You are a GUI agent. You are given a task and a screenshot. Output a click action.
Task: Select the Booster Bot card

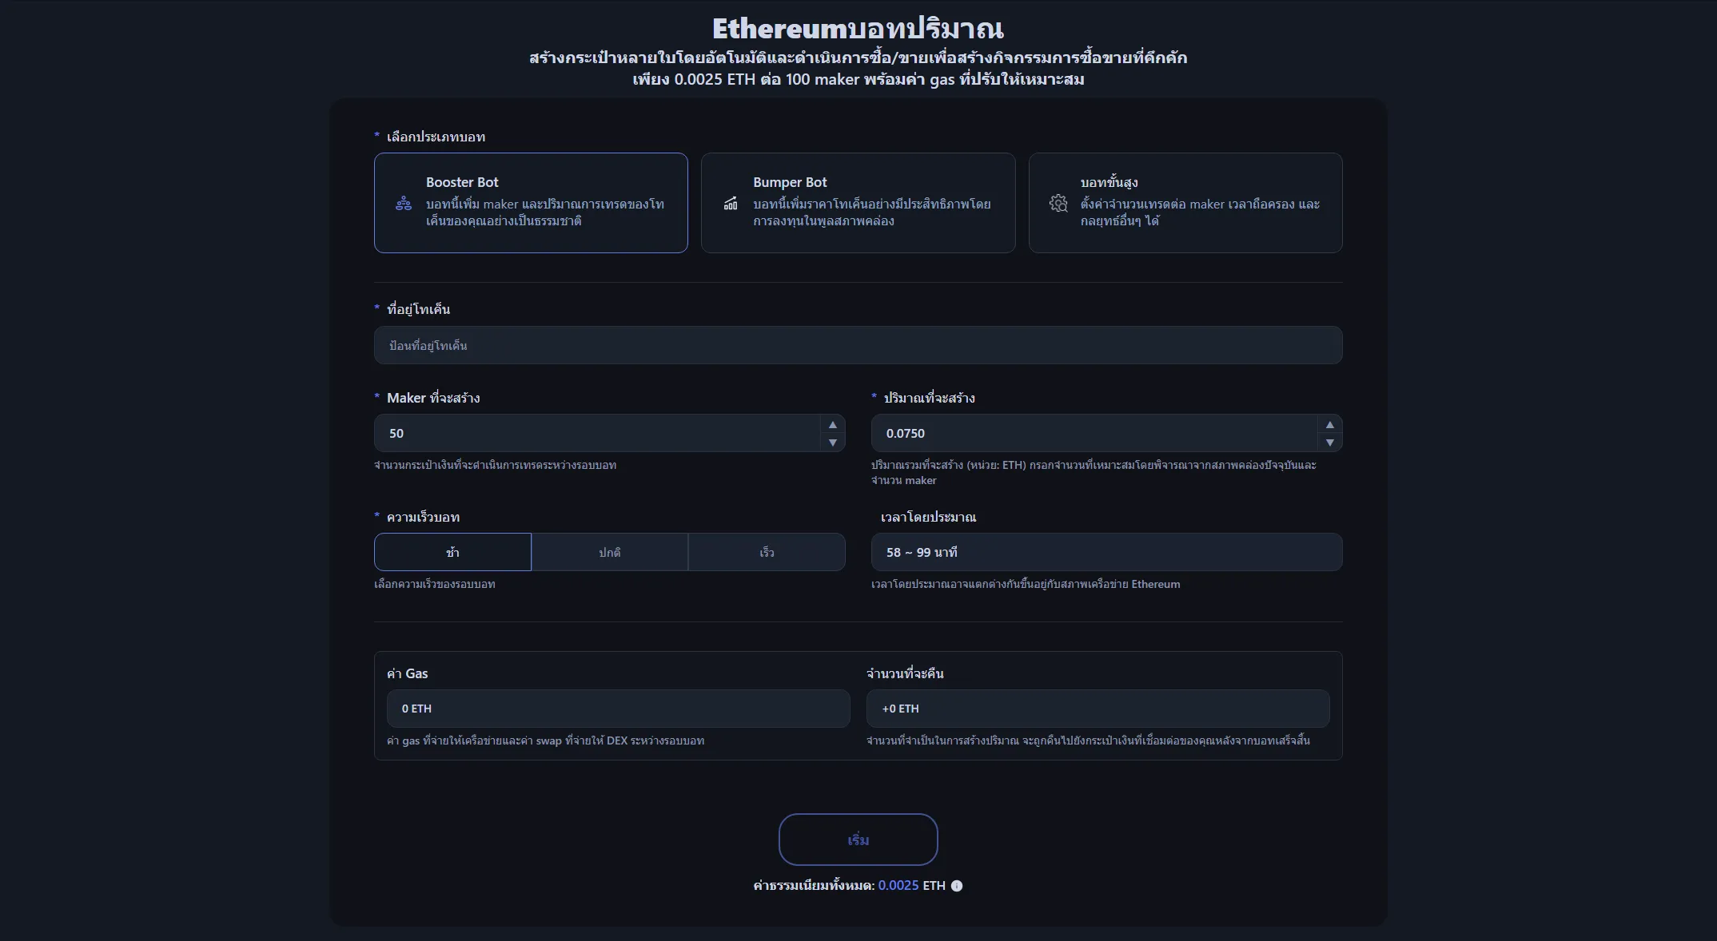click(x=531, y=203)
